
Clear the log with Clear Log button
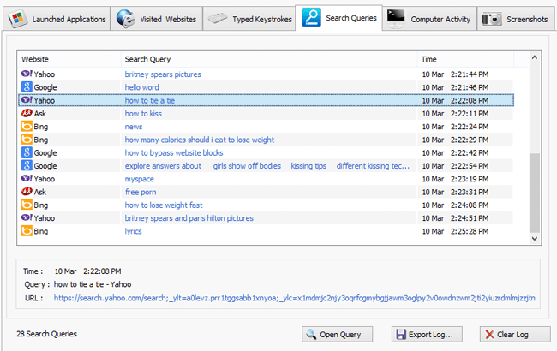[515, 335]
